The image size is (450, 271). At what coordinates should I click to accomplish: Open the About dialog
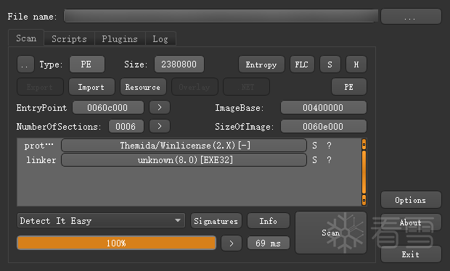411,222
